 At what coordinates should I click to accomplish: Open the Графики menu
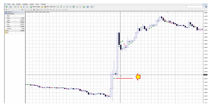[x=25, y=4]
